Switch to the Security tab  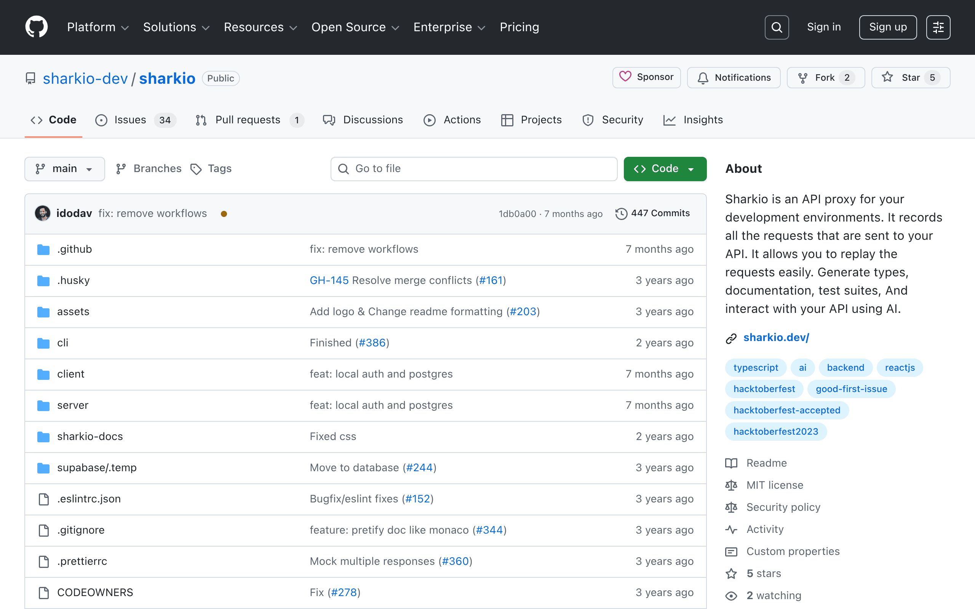[x=612, y=120]
